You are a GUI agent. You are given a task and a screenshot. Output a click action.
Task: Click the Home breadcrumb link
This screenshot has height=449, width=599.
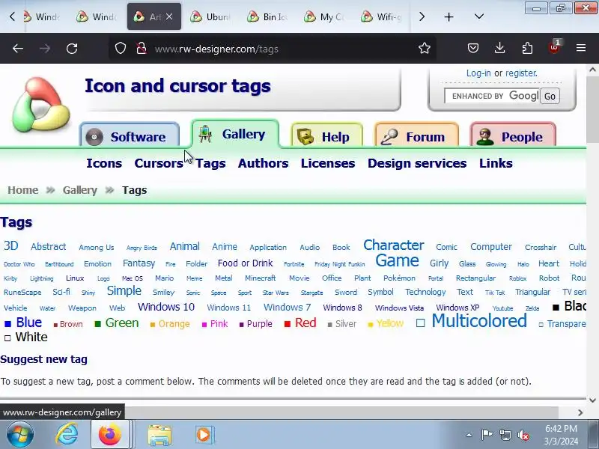click(23, 190)
